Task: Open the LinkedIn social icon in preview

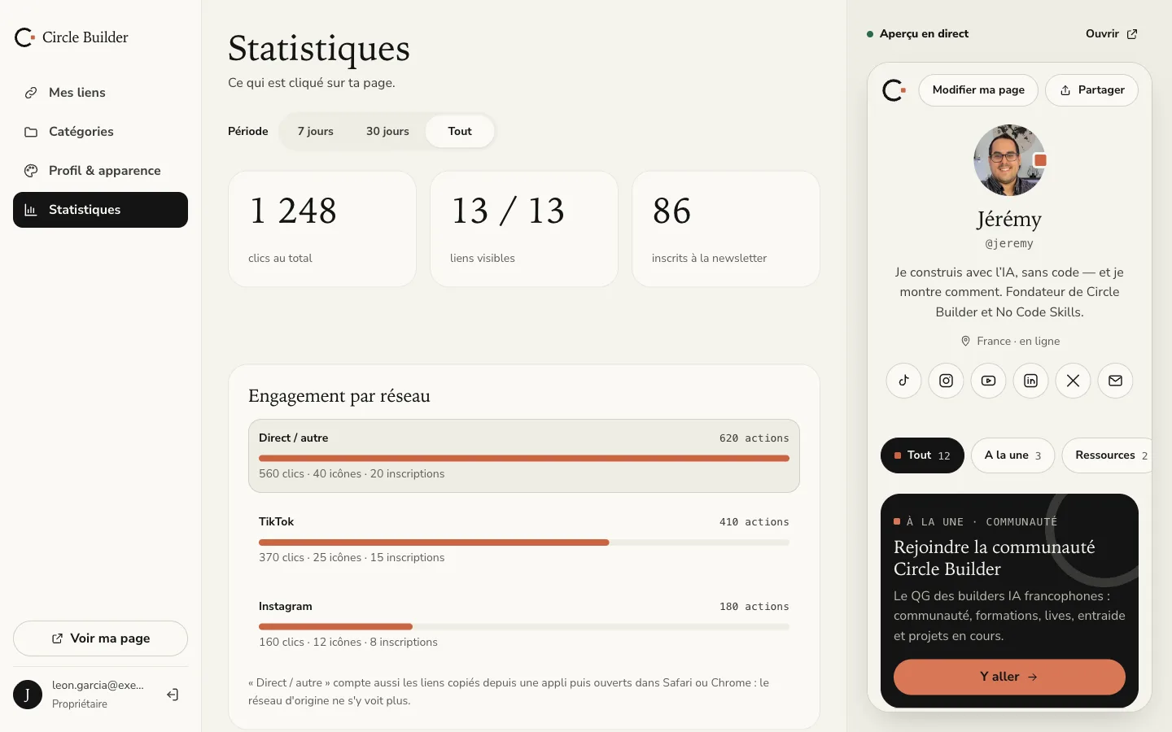Action: pos(1030,381)
